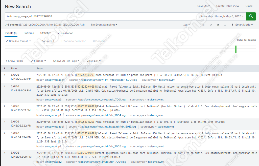
Task: Open Smart Mode dropdown
Action: pos(242,25)
